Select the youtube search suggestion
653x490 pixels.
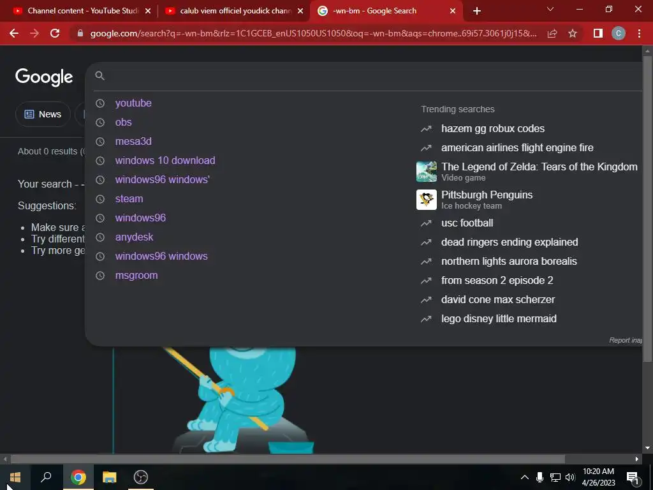coord(133,103)
